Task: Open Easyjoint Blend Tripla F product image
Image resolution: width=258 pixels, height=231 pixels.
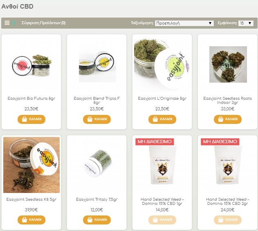Action: (97, 66)
